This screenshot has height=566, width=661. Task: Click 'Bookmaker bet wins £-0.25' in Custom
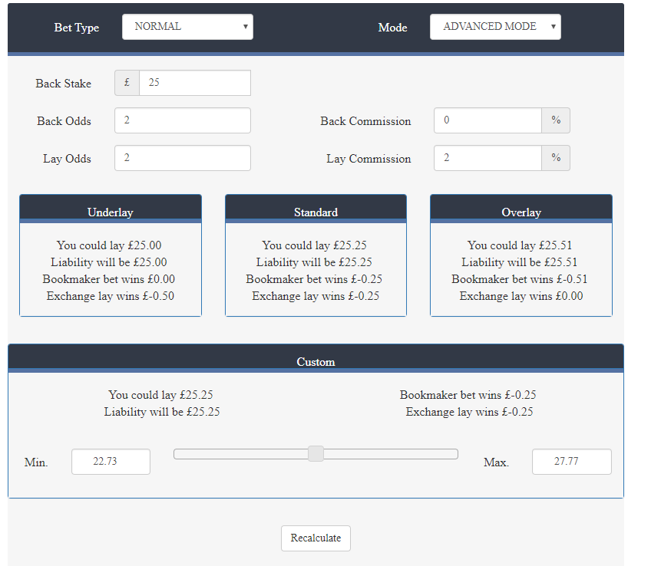(468, 395)
